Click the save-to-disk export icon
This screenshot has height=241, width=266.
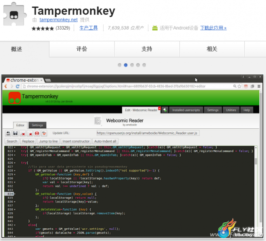click(8, 133)
